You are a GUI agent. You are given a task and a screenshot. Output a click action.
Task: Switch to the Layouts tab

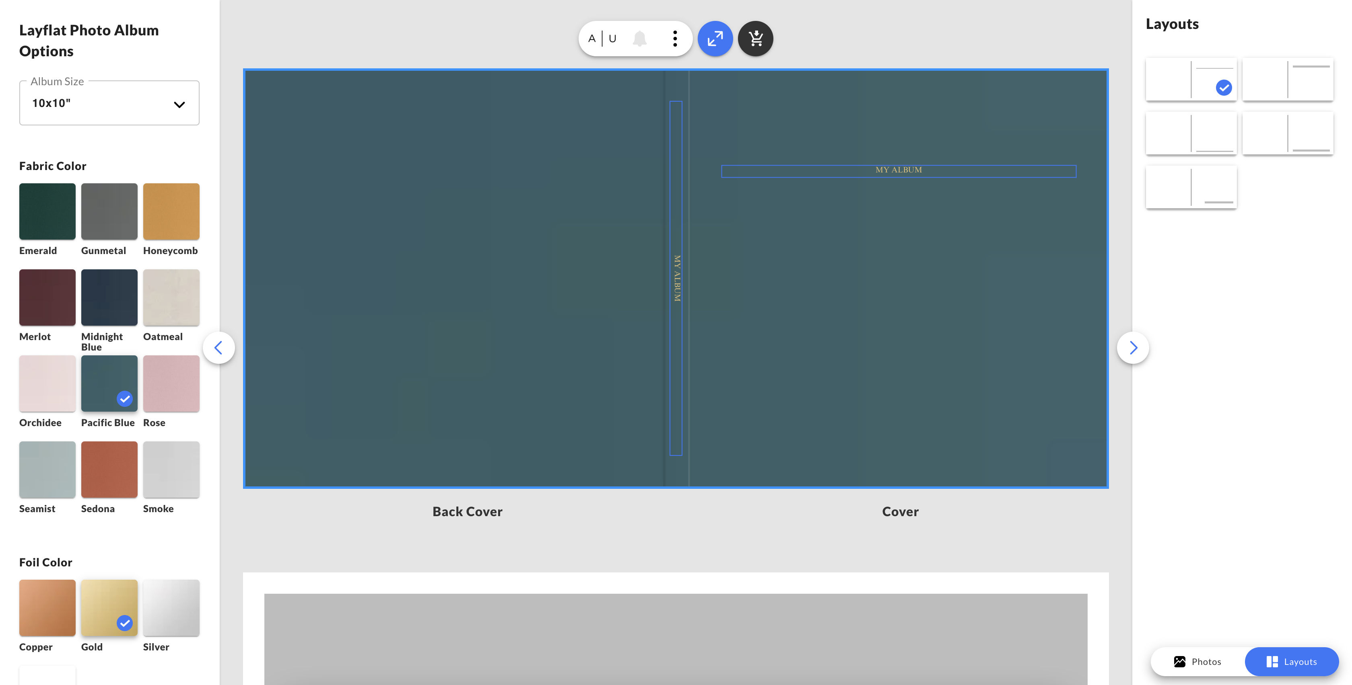[1292, 661]
